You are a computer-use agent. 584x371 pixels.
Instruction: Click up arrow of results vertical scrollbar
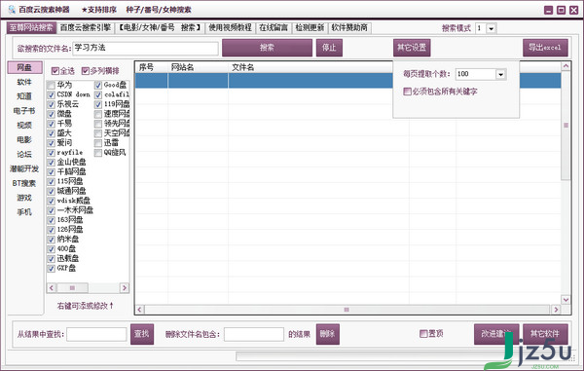pos(566,66)
